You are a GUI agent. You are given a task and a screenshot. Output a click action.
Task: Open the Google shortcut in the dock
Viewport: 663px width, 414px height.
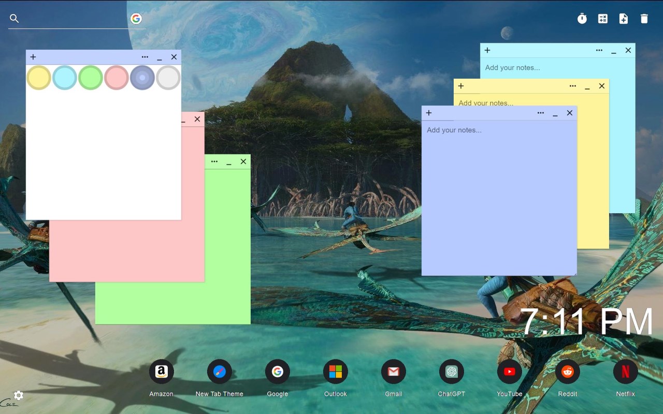278,372
